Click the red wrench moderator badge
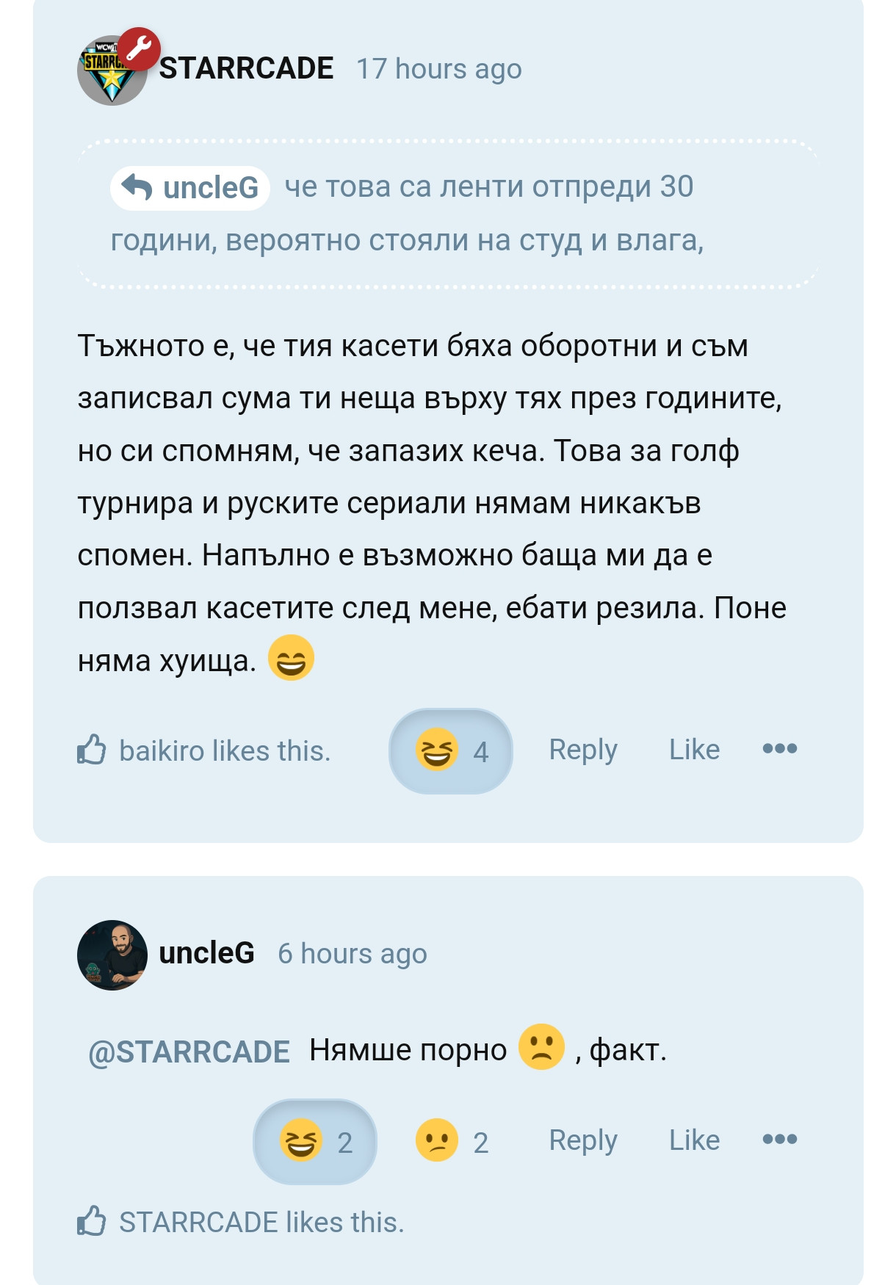This screenshot has height=1285, width=896. click(x=140, y=48)
